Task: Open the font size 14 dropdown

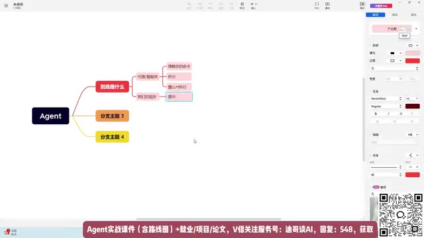Action: pyautogui.click(x=412, y=99)
